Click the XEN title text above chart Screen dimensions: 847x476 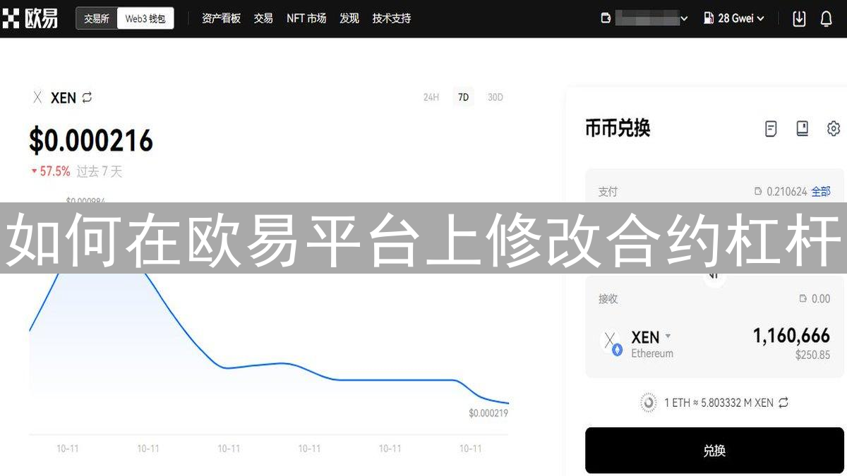64,98
